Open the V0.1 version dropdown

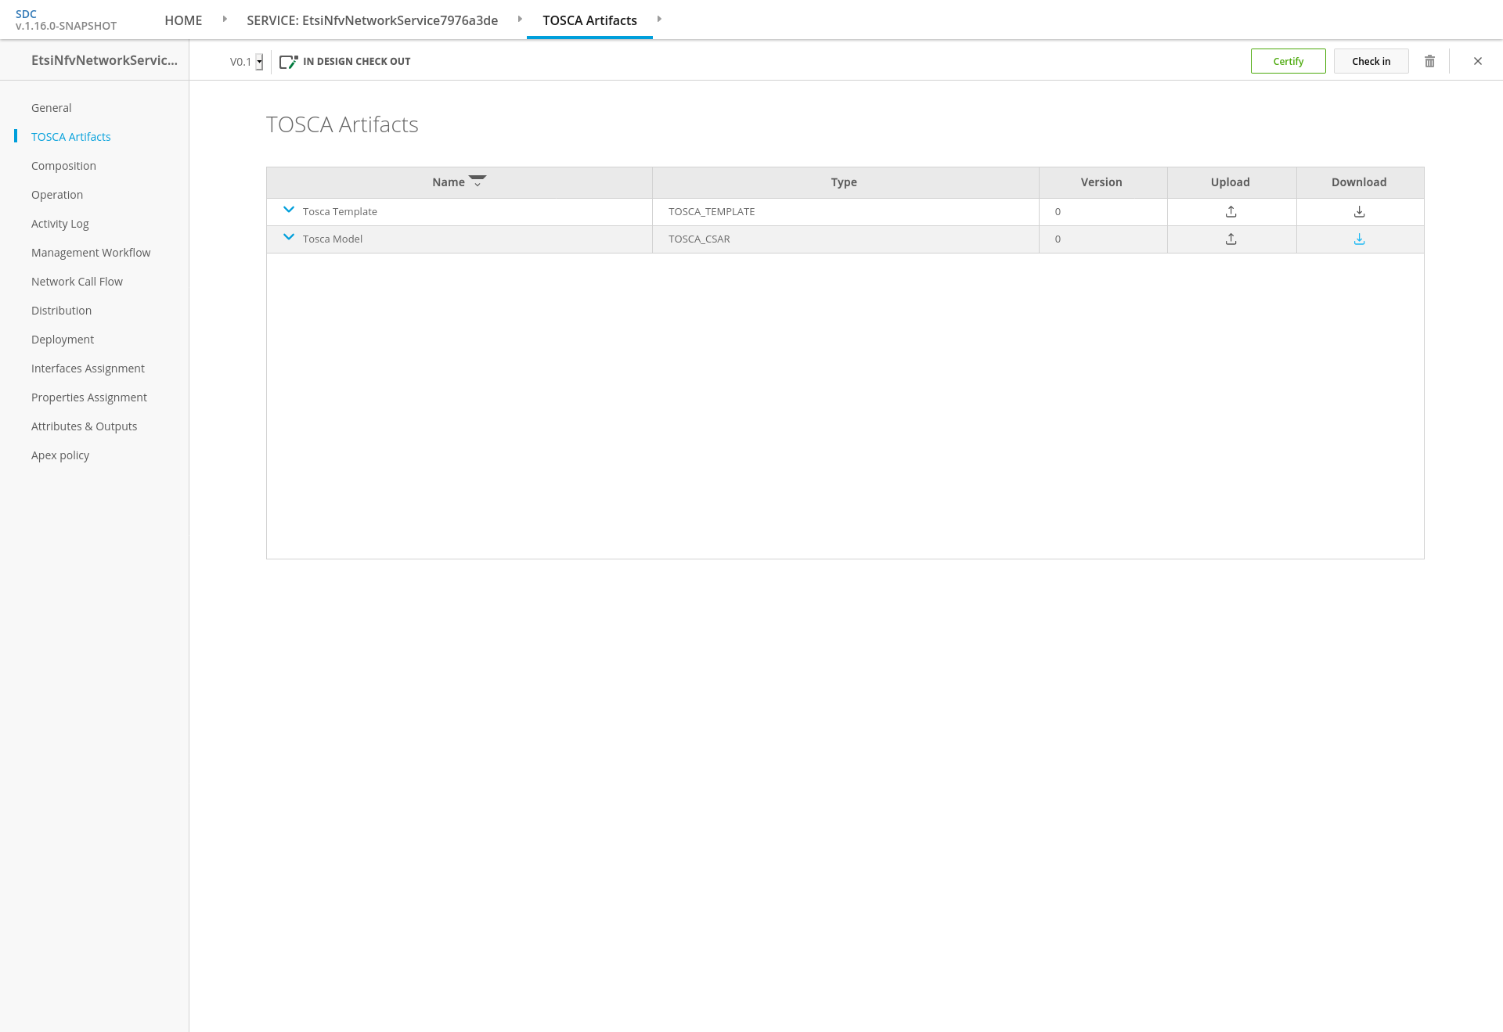coord(259,62)
